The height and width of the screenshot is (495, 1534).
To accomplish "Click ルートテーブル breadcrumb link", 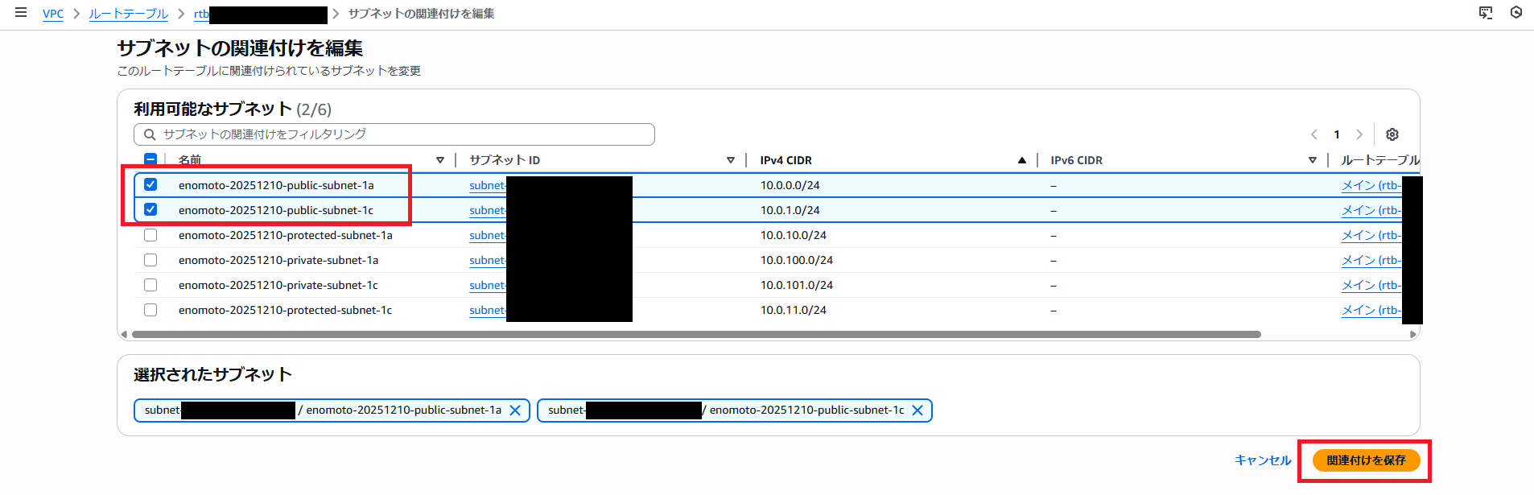I will 129,14.
